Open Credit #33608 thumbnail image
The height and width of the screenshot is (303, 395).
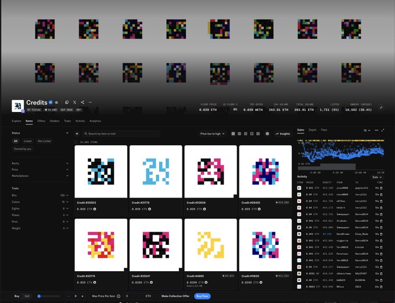[x=211, y=171]
